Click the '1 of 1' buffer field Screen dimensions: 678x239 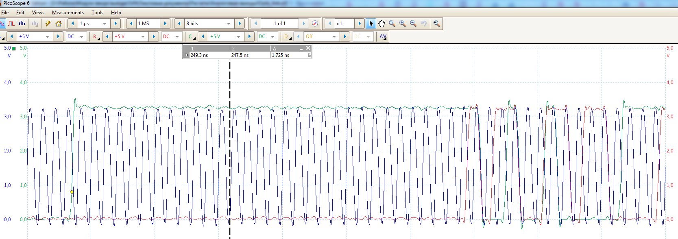pos(279,24)
